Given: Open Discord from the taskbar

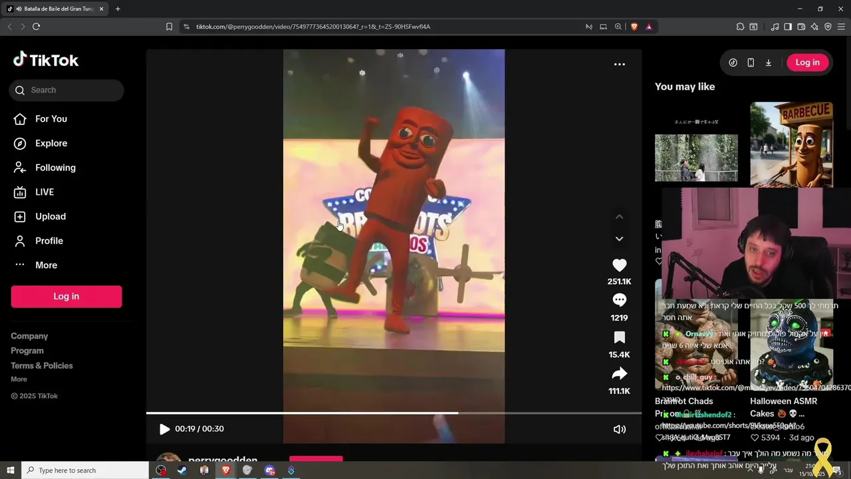Looking at the screenshot, I should pyautogui.click(x=269, y=470).
